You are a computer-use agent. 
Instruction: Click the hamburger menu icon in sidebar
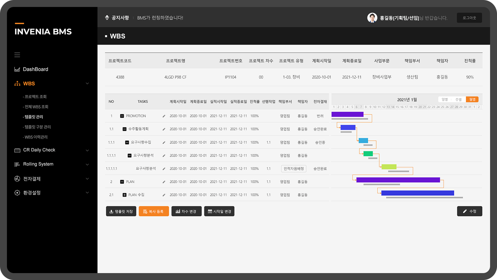click(17, 55)
